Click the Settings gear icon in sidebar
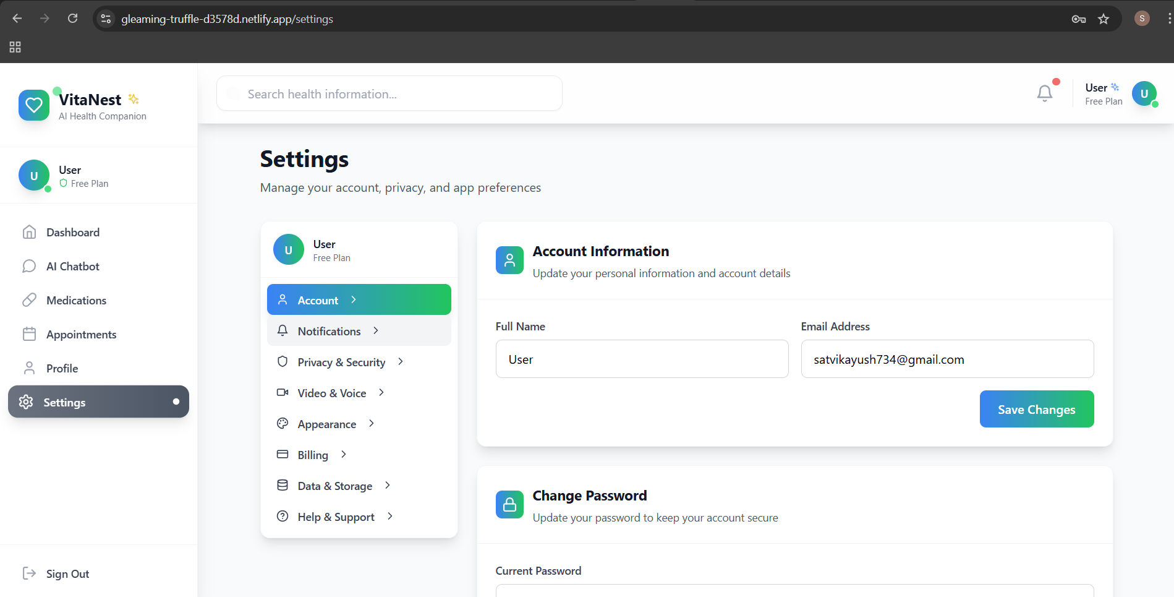Image resolution: width=1174 pixels, height=597 pixels. (26, 402)
